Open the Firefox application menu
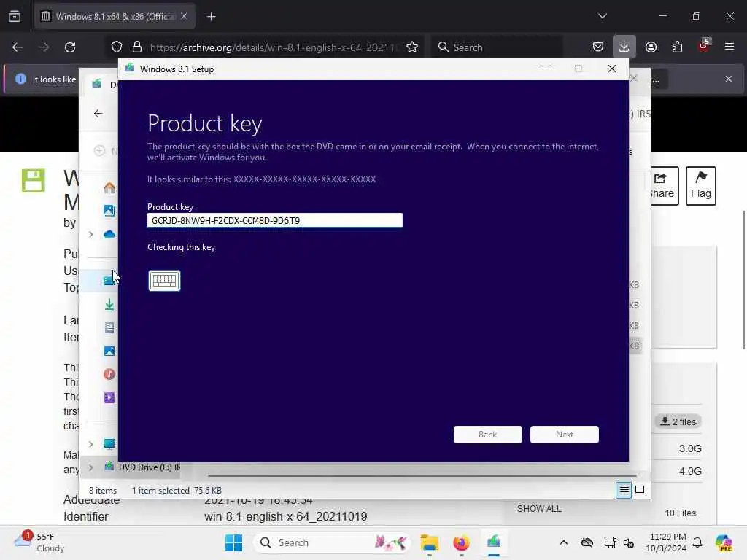This screenshot has height=560, width=747. (x=729, y=47)
